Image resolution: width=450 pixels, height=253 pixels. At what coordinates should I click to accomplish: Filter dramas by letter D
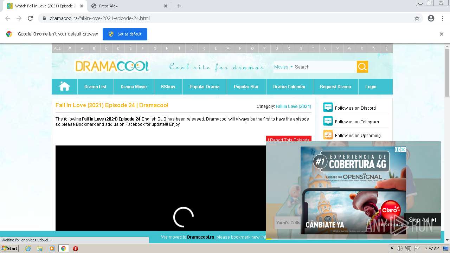pos(118,48)
